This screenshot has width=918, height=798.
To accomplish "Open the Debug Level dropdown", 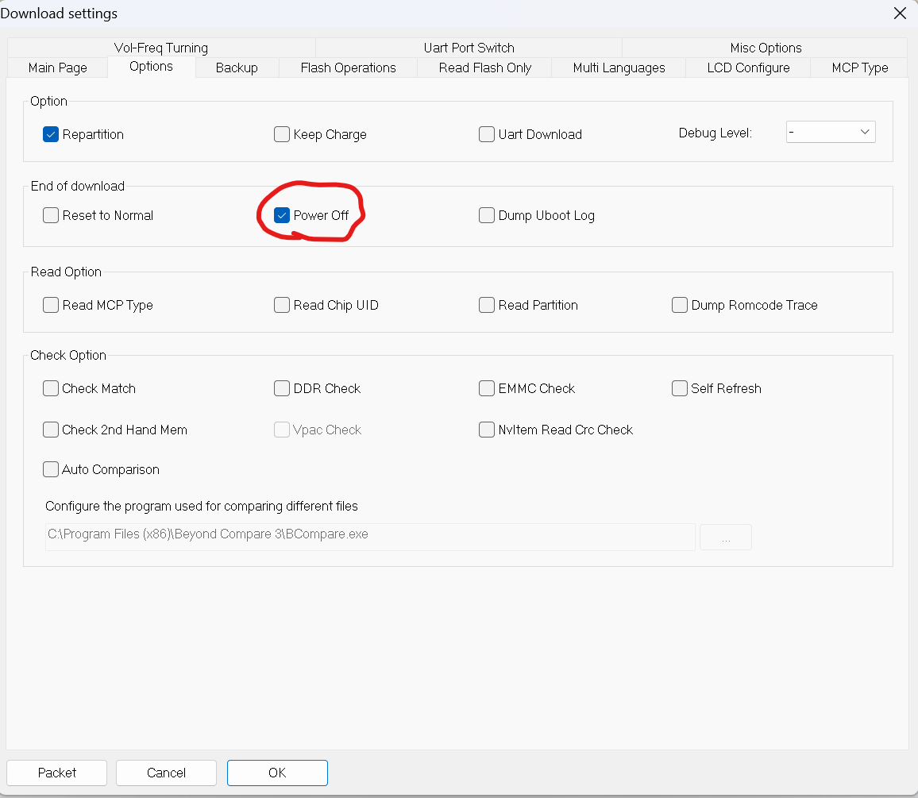I will (831, 133).
